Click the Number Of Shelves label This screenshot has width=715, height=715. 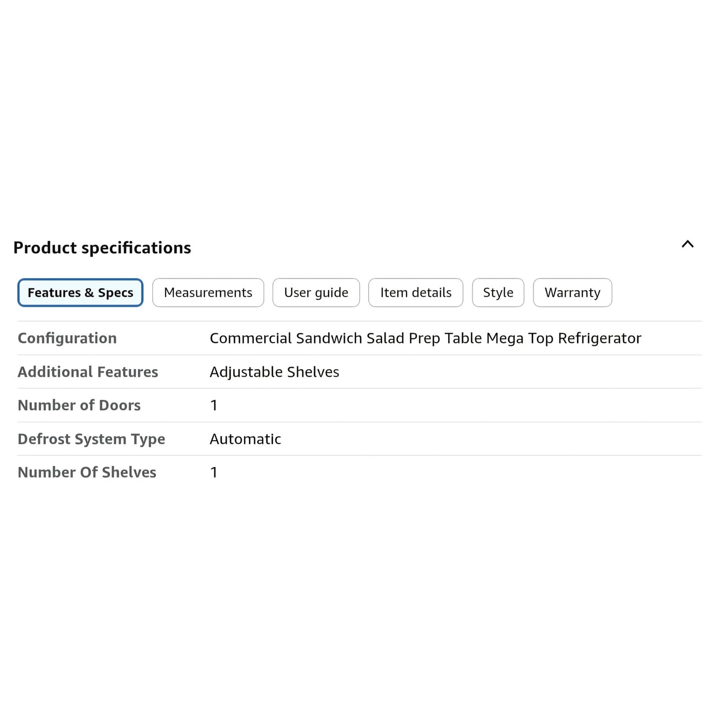pos(87,472)
